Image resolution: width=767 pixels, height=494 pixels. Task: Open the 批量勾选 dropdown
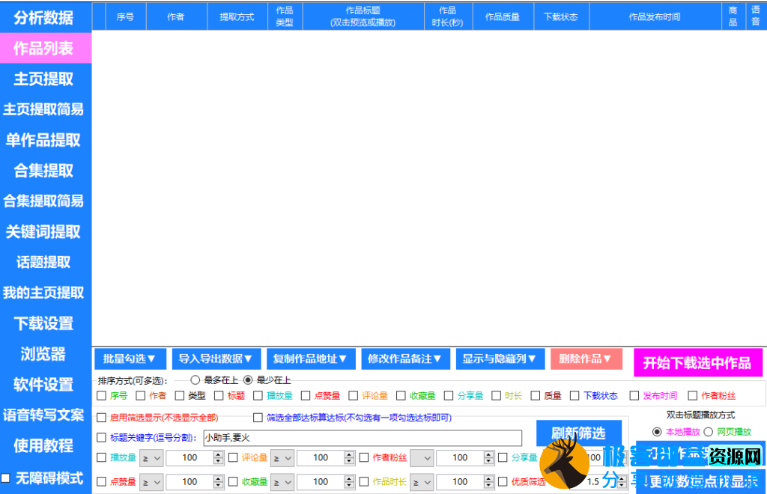tap(129, 359)
